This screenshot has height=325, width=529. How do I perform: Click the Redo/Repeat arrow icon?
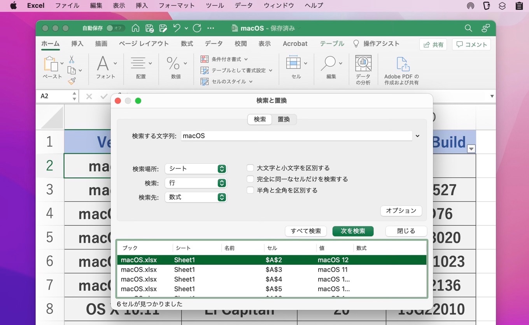pyautogui.click(x=197, y=28)
